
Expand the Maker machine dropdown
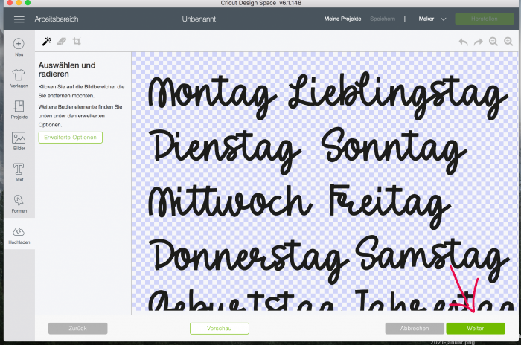click(x=432, y=19)
